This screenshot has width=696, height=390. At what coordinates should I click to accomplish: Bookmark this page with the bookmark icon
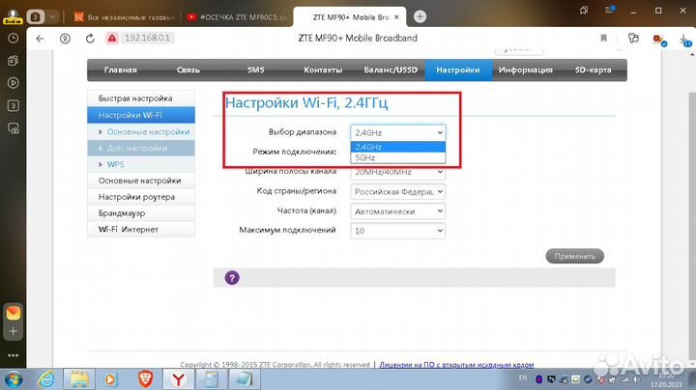(603, 38)
